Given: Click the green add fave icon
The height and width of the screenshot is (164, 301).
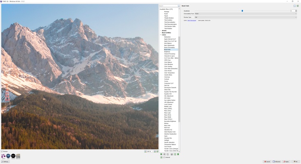Looking at the screenshot, I should coord(161,154).
